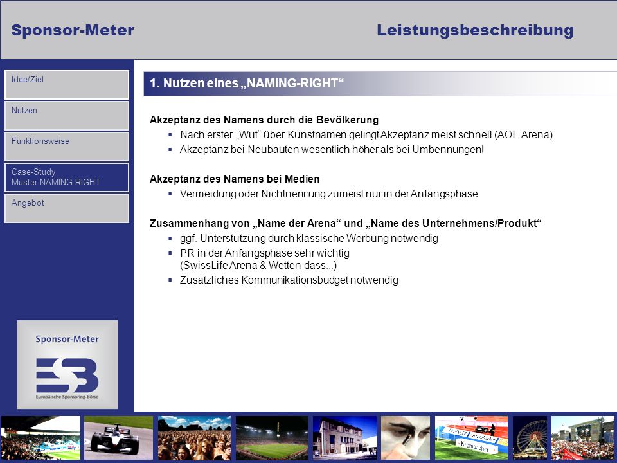Image resolution: width=617 pixels, height=463 pixels.
Task: Click text '(SwissLife Arena & Wetten dass...)'
Action: [258, 266]
